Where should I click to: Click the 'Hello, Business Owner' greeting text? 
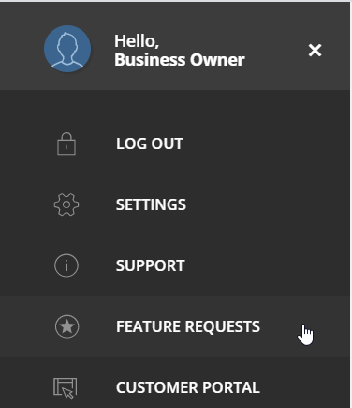pos(180,51)
